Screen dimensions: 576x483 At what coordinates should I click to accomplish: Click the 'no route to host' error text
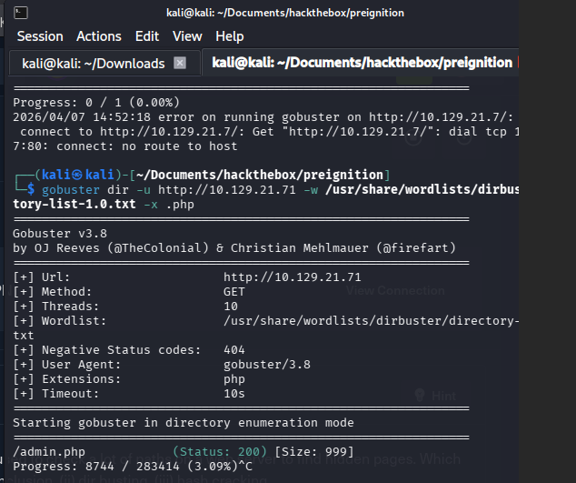click(180, 146)
